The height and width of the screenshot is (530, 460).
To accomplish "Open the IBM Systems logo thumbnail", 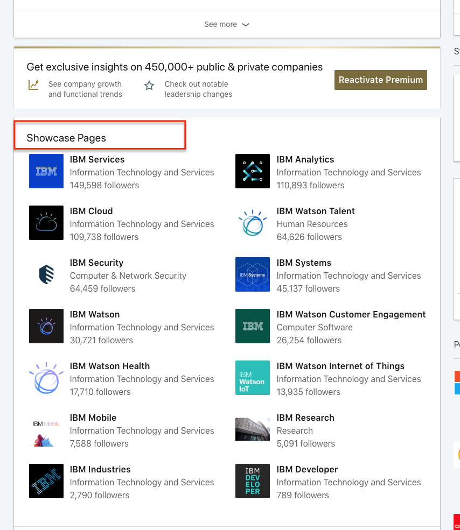I will 253,274.
